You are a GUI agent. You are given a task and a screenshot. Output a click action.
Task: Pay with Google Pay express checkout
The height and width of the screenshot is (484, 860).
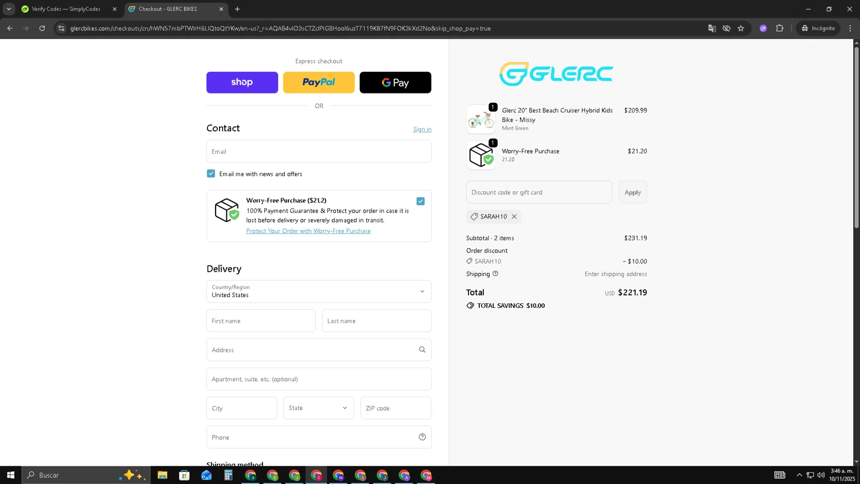click(396, 83)
